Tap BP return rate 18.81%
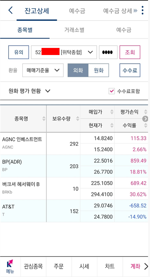150x277 pixels. pyautogui.click(x=138, y=172)
